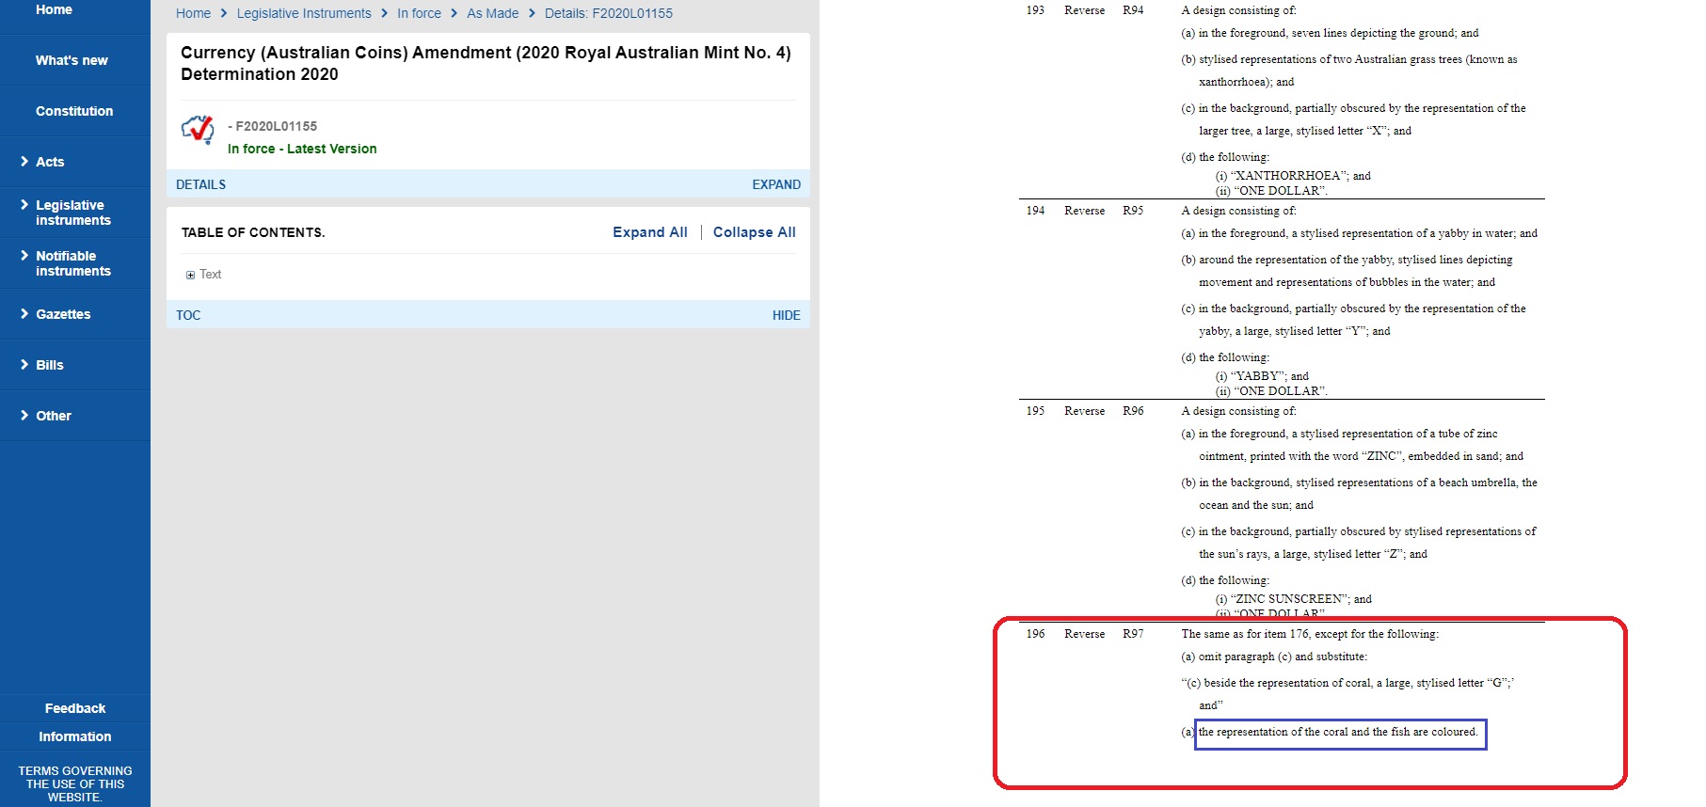Screen dimensions: 1706x807
Task: Go to What's new page
Action: 72,60
